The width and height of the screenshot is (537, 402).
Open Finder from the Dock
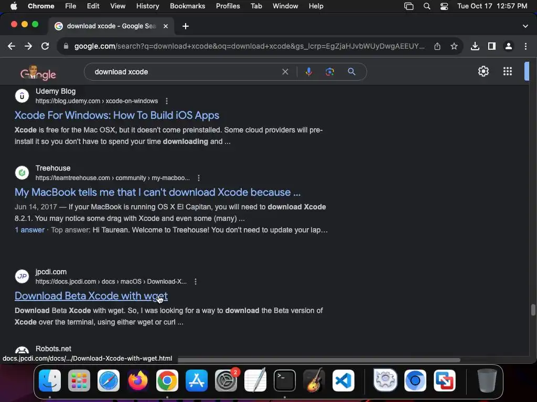tap(50, 381)
